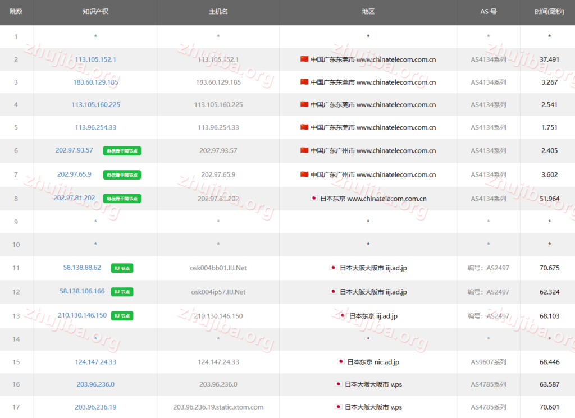Open the IP link 113.105.152.1

tap(95, 59)
